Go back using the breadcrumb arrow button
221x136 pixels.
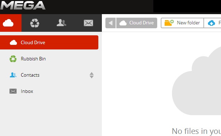point(111,23)
